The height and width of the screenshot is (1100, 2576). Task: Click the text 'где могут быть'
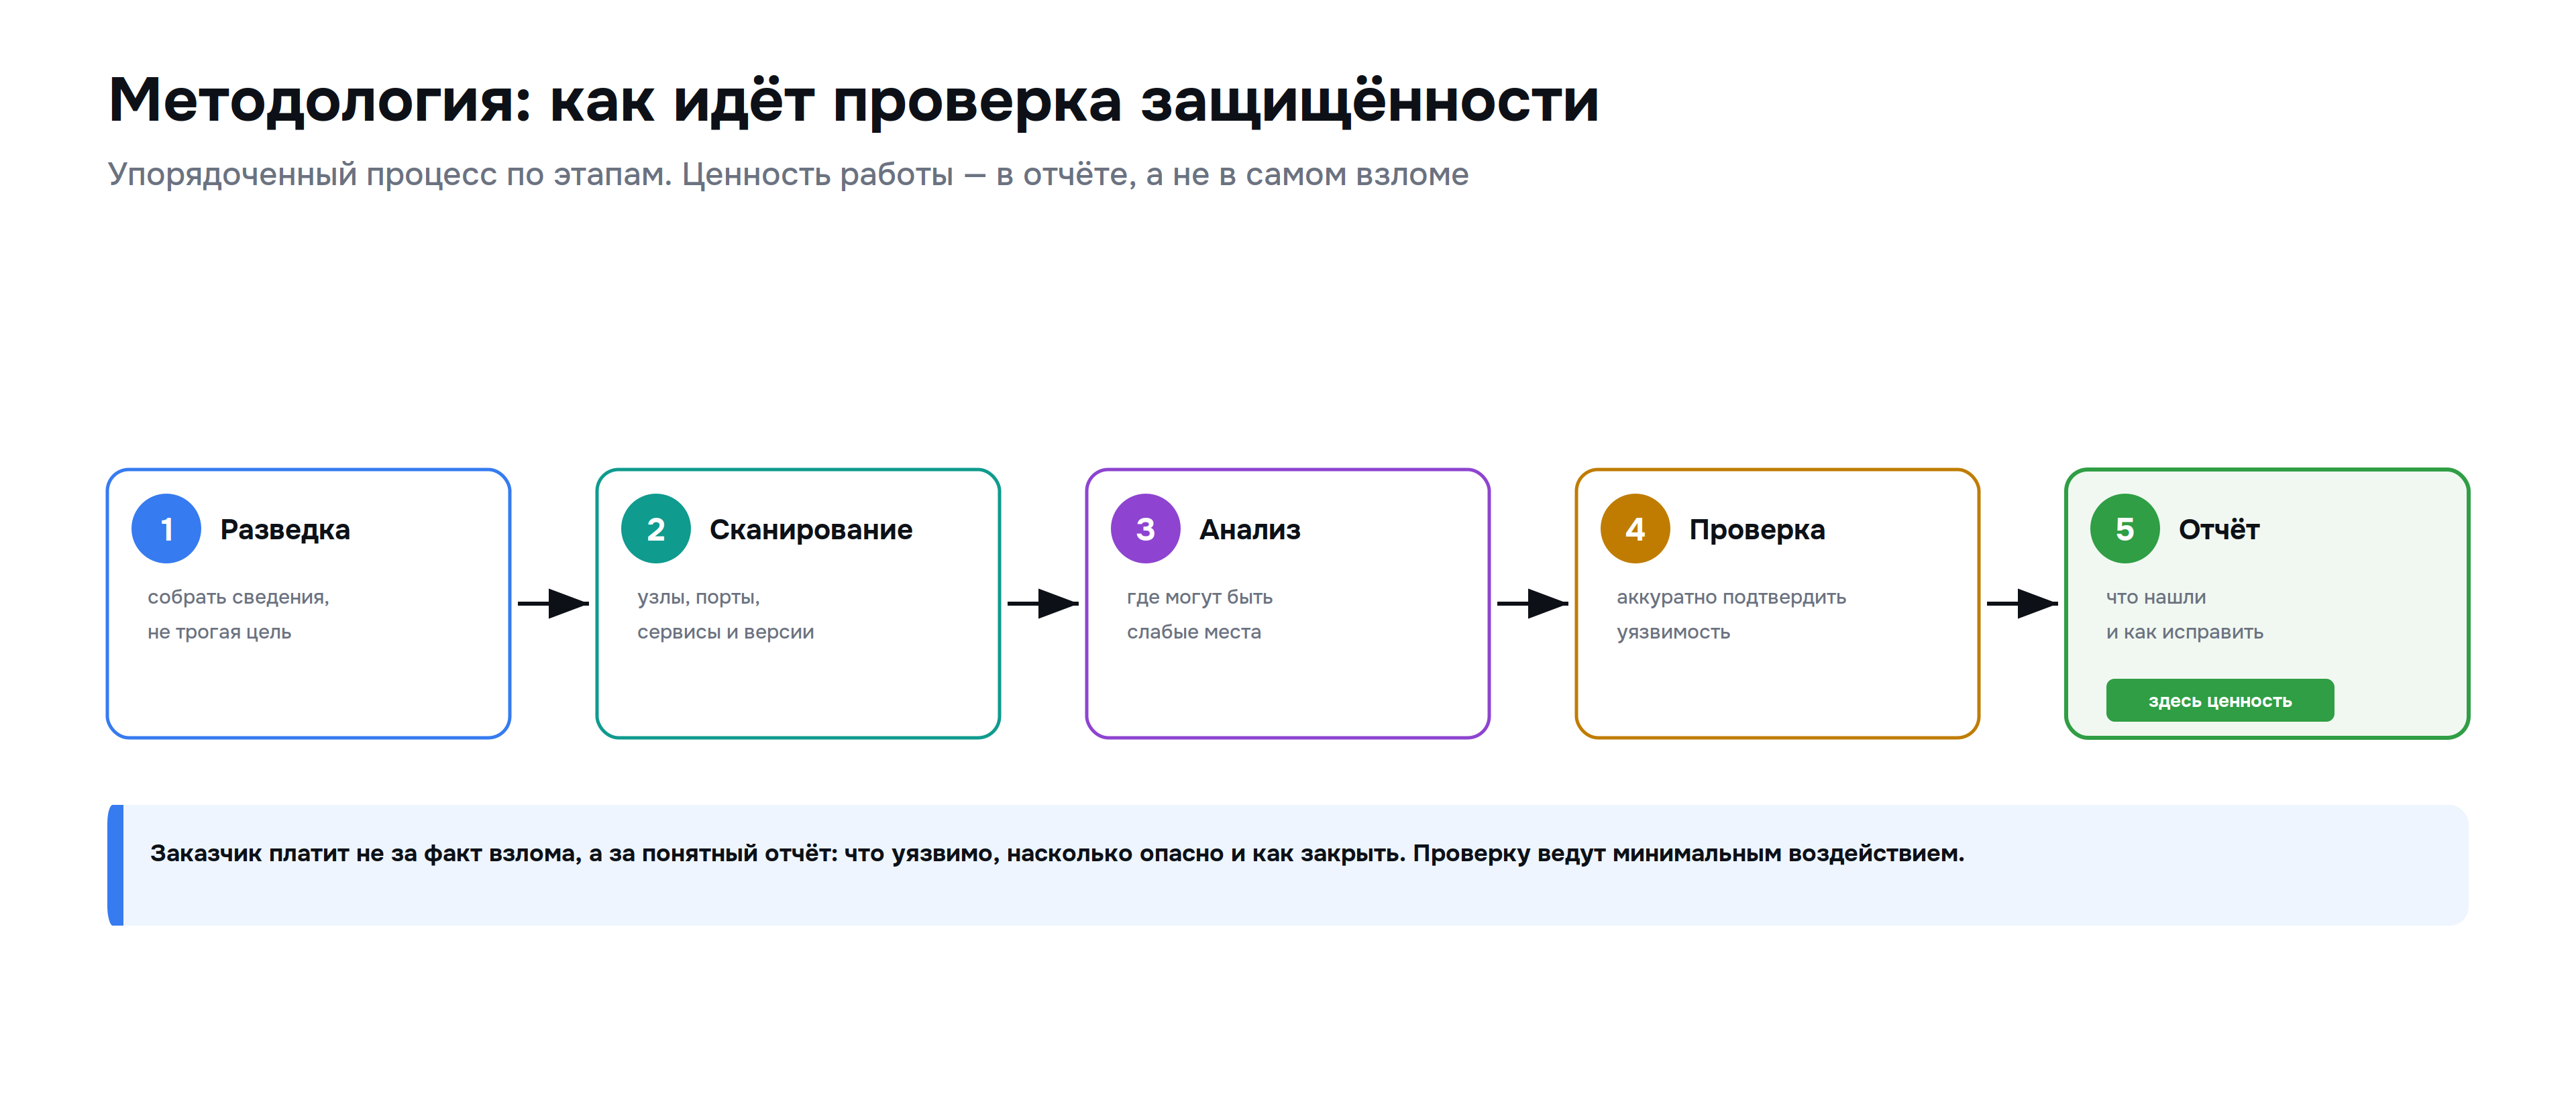pyautogui.click(x=1199, y=597)
